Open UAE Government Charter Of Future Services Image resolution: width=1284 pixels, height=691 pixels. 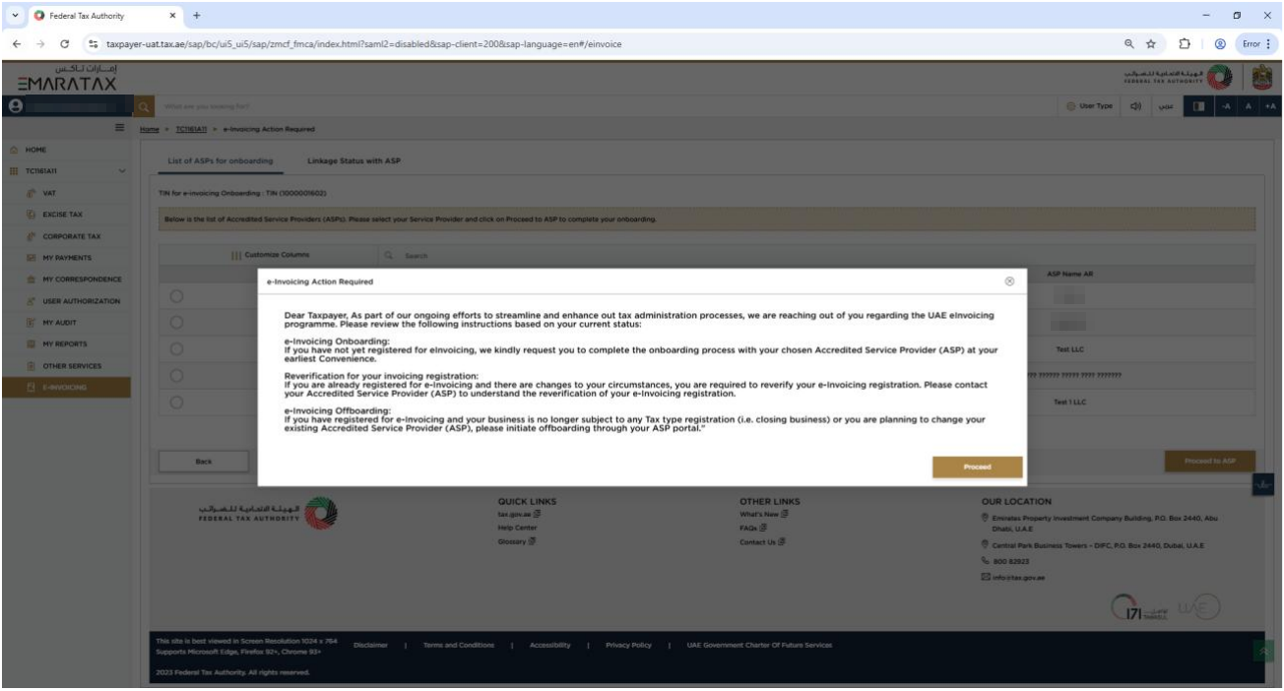759,645
